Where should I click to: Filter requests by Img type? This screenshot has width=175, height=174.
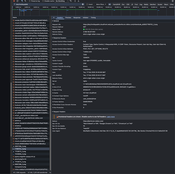[141, 4]
